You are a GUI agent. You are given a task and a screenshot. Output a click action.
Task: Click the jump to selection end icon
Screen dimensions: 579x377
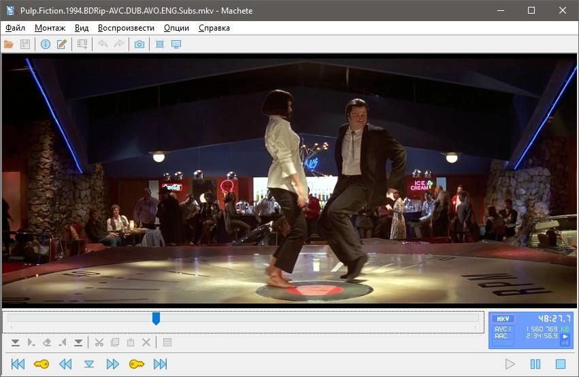(x=63, y=343)
